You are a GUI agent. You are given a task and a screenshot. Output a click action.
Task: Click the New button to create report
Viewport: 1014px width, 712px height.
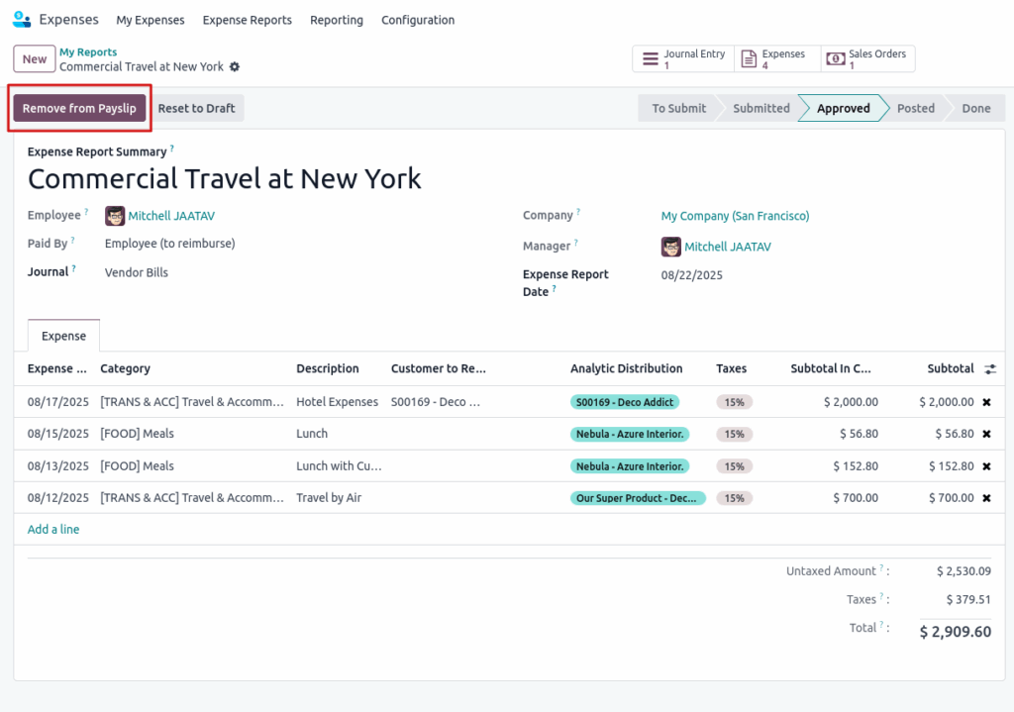pyautogui.click(x=35, y=59)
